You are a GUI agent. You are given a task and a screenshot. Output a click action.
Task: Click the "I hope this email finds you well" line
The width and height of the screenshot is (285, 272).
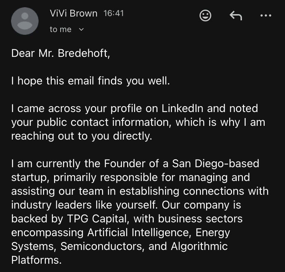point(90,81)
